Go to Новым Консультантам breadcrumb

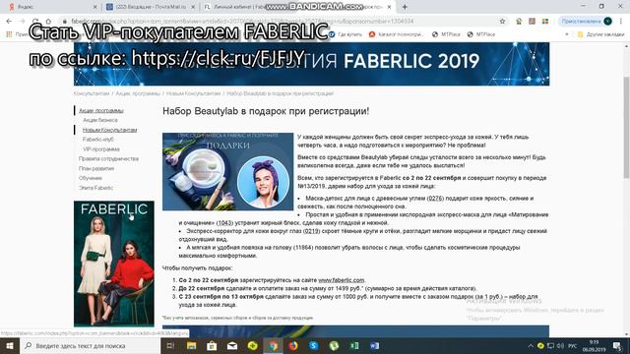194,93
